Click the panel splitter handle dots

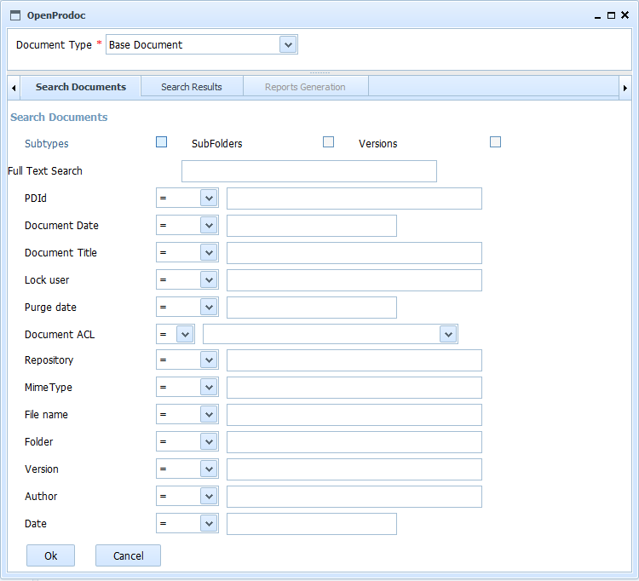[x=319, y=72]
